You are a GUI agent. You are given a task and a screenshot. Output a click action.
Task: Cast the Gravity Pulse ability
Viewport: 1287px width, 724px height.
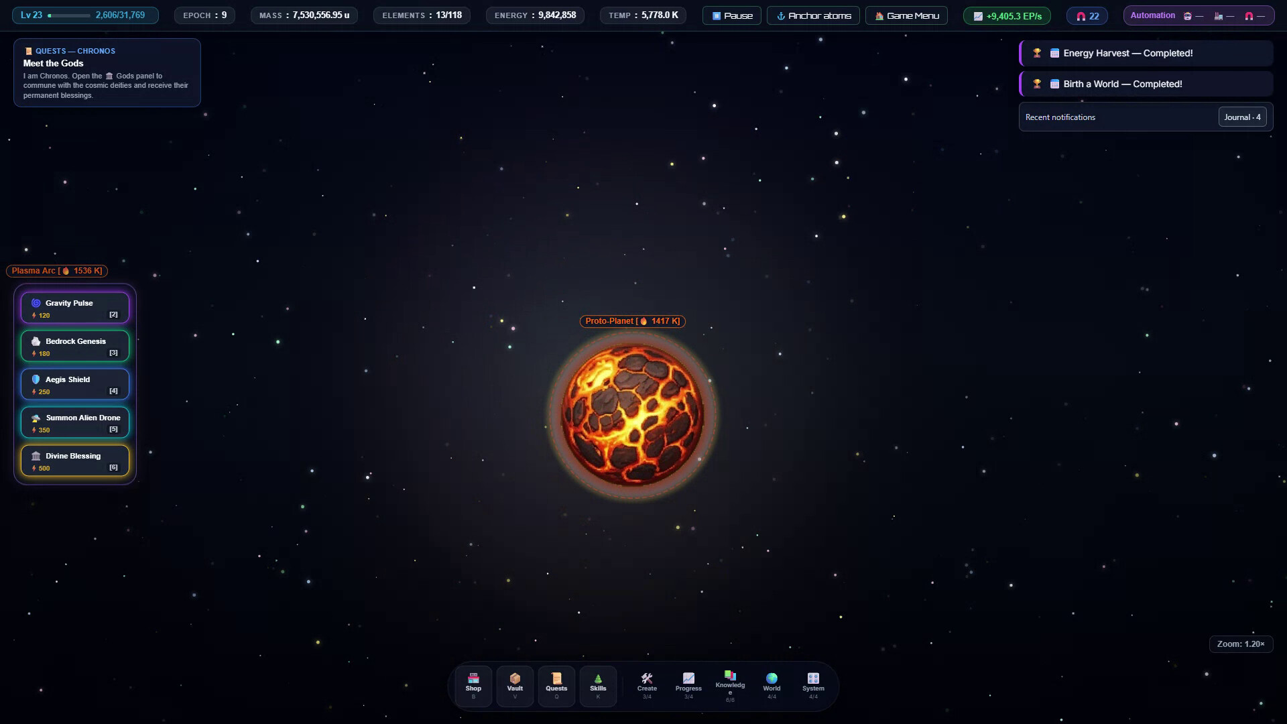pyautogui.click(x=75, y=308)
